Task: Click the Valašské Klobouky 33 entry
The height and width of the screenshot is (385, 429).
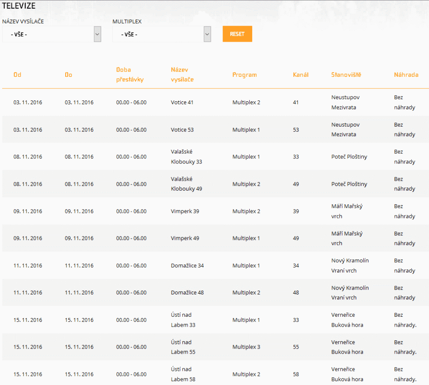Action: pyautogui.click(x=186, y=157)
